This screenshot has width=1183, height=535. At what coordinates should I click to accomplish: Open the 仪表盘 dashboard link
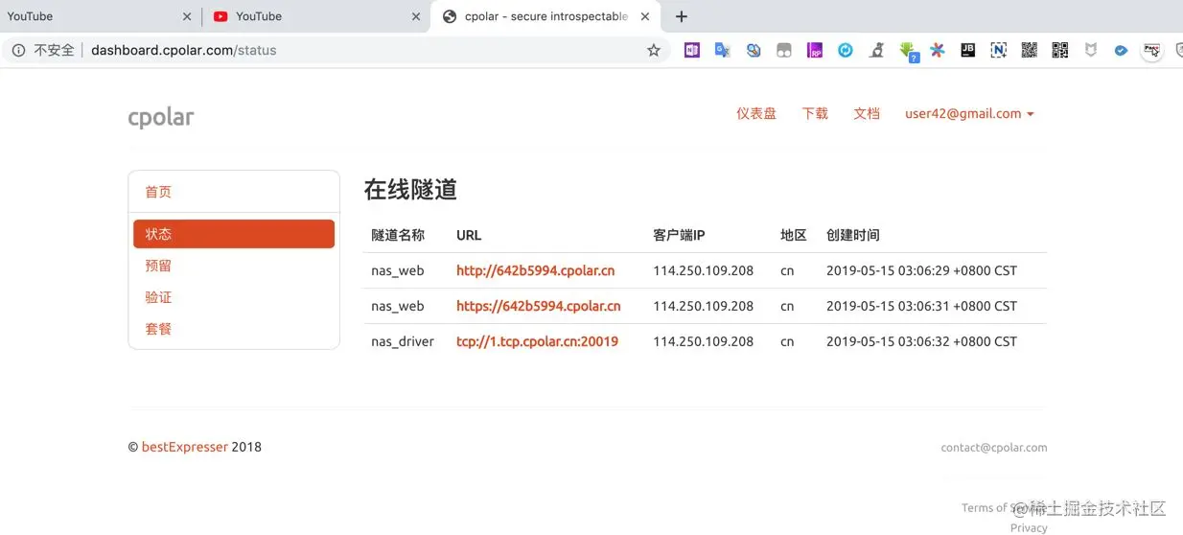tap(756, 113)
